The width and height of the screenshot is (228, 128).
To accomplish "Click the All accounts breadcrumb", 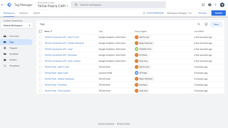I will click(x=43, y=3).
